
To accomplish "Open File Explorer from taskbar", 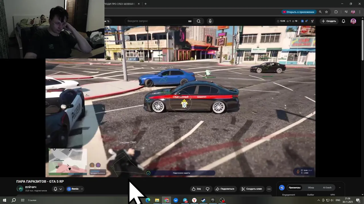I will click(x=157, y=200).
